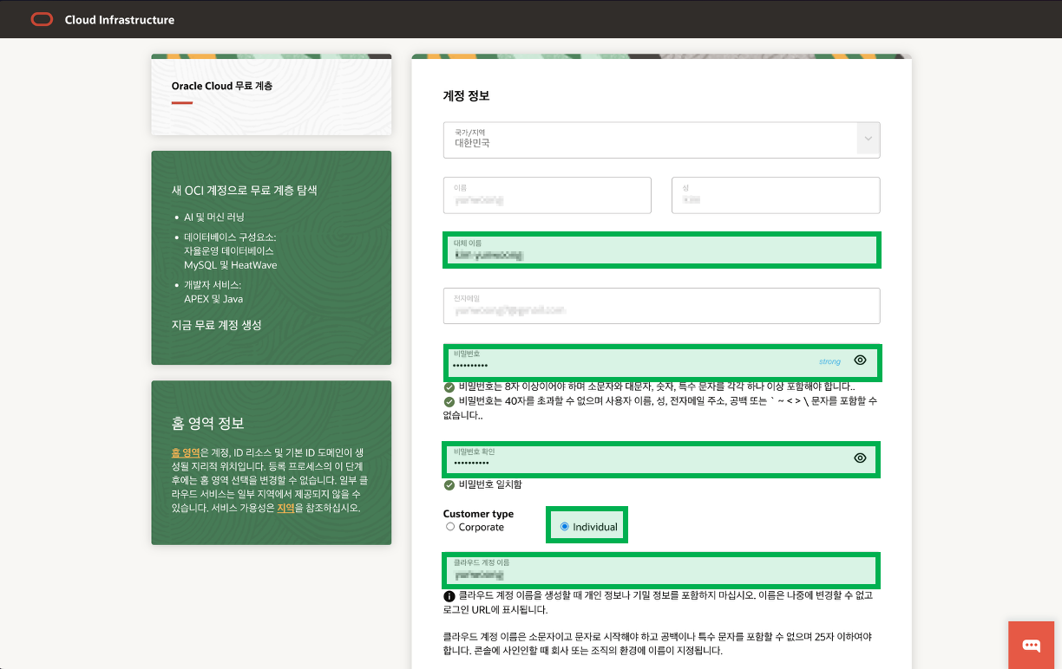Click the Customer type label

(478, 514)
